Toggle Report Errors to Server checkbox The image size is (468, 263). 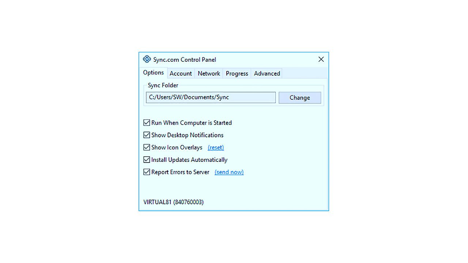click(x=147, y=172)
